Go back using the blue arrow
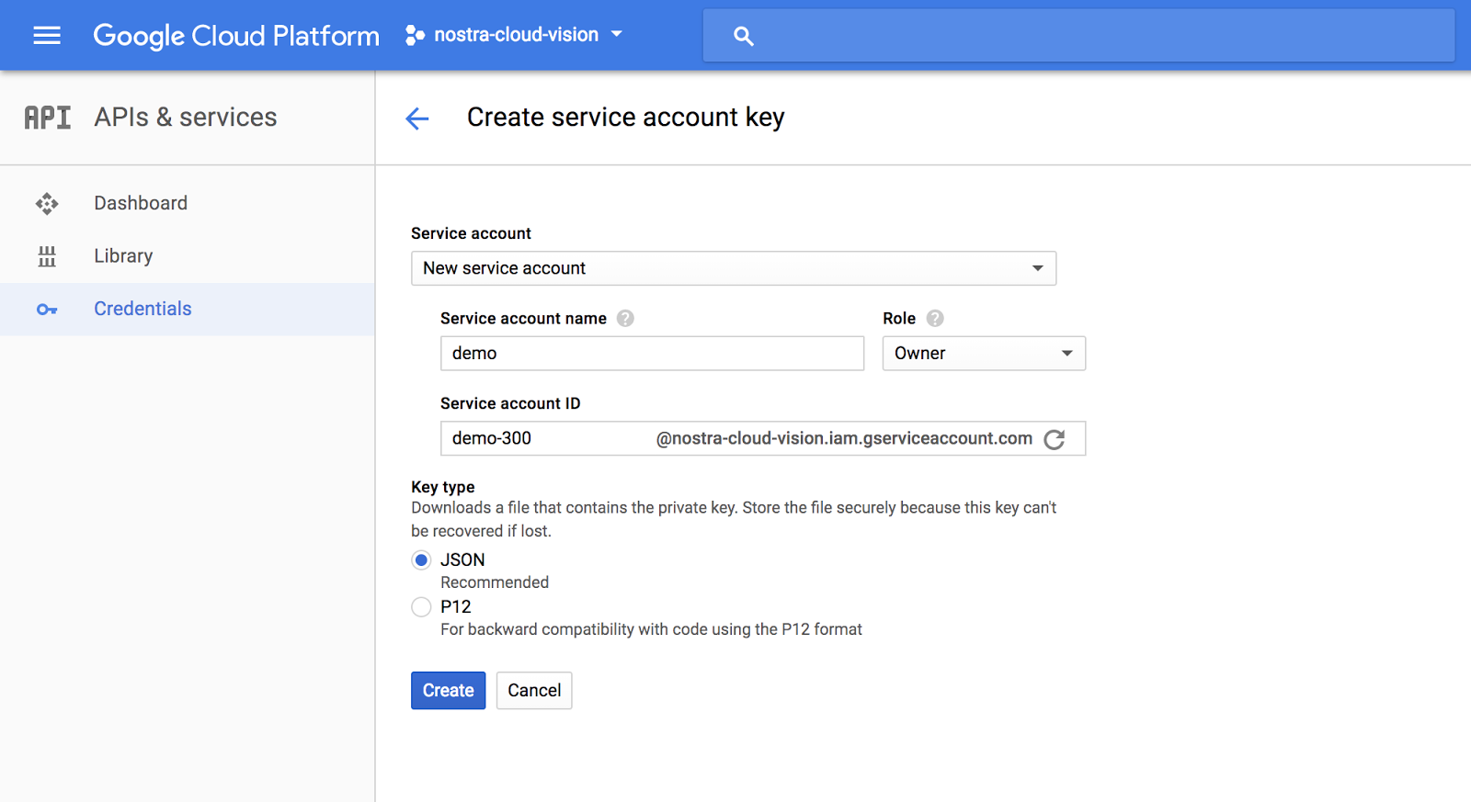Image resolution: width=1471 pixels, height=802 pixels. pyautogui.click(x=417, y=119)
